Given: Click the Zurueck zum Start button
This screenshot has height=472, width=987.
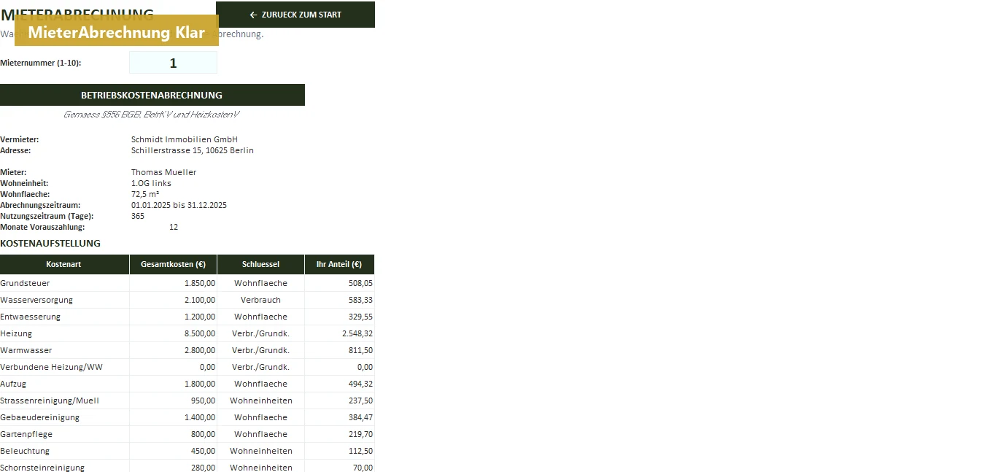Looking at the screenshot, I should [x=295, y=15].
